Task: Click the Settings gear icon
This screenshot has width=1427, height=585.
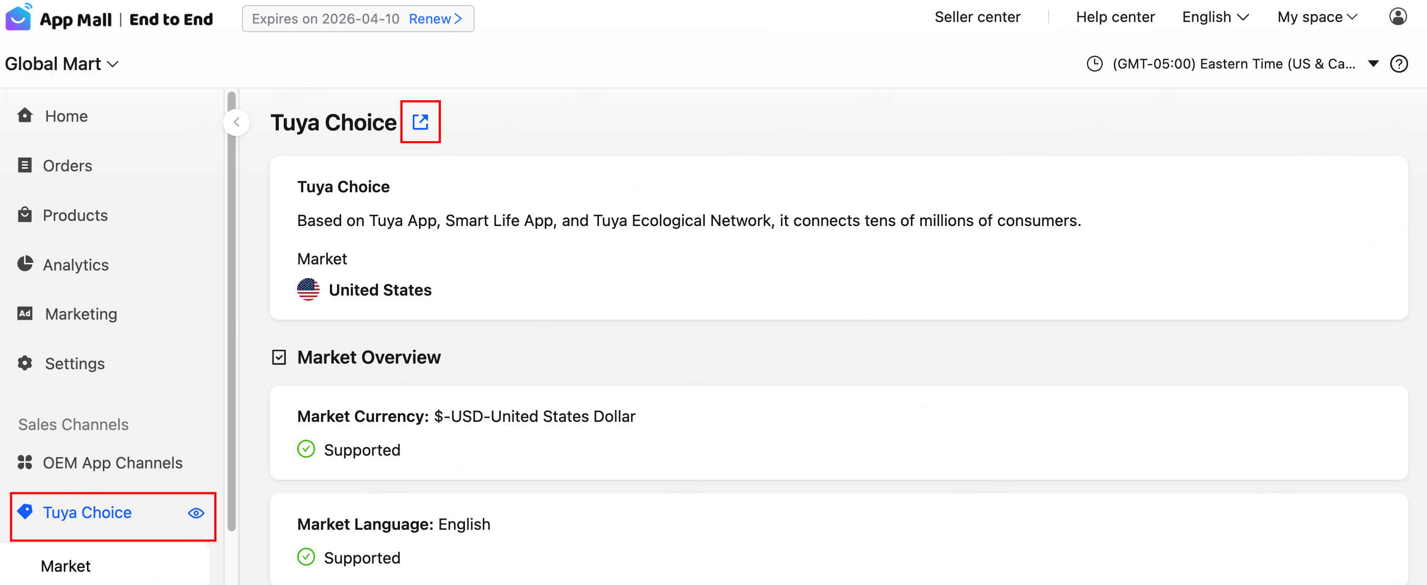Action: 25,363
